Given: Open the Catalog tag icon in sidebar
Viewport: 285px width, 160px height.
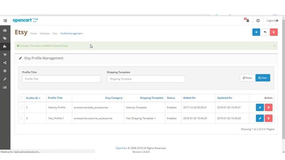Looking at the screenshot, I should point(5,38).
